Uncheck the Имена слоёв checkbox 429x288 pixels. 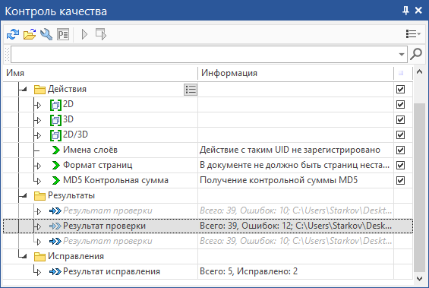click(x=401, y=150)
